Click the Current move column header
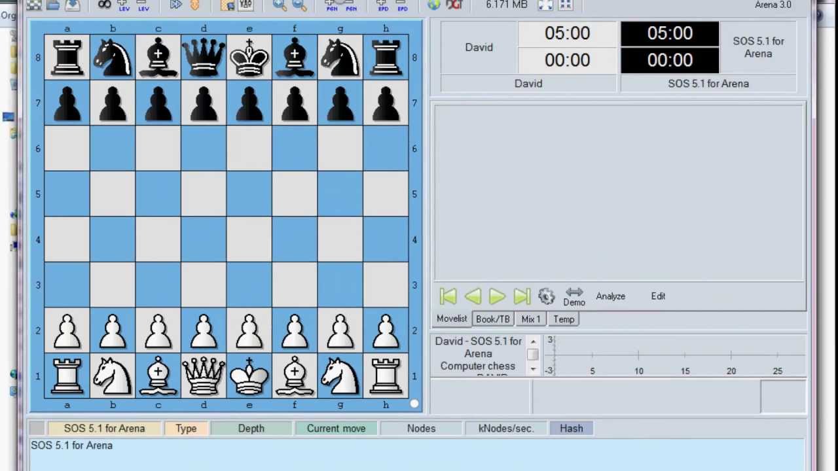 click(336, 428)
